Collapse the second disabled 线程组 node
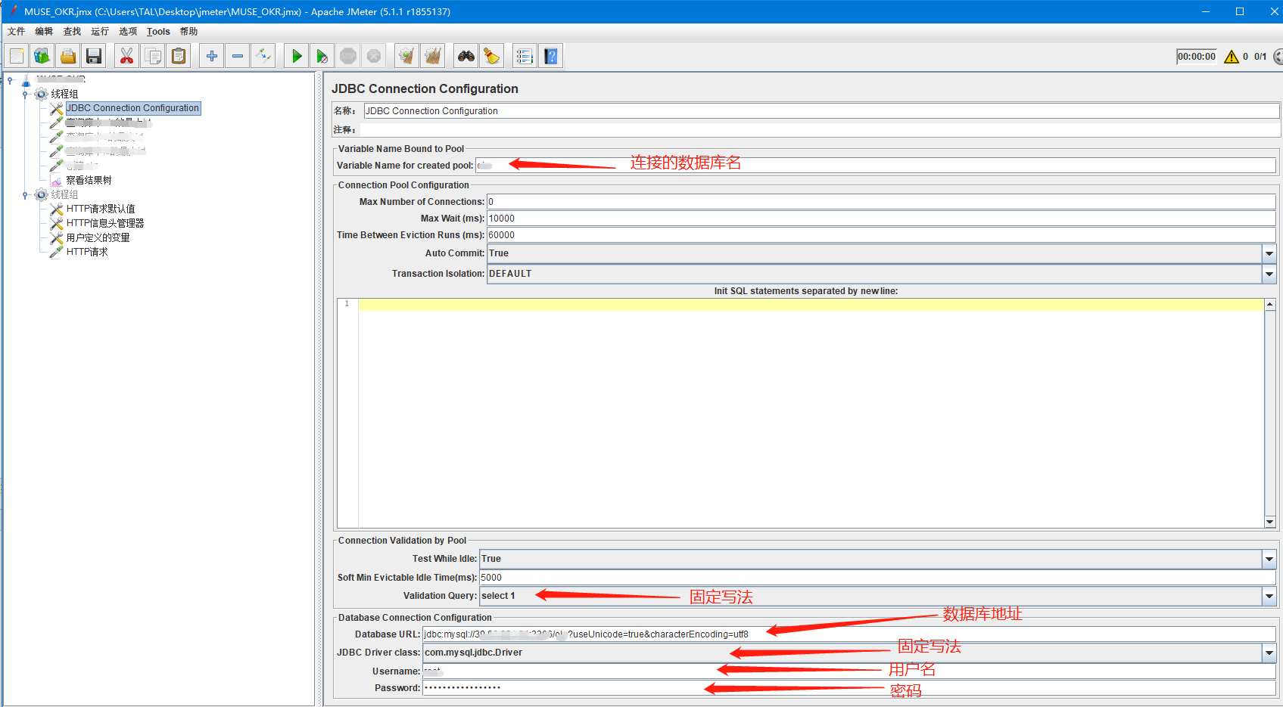This screenshot has height=707, width=1283. coord(25,195)
